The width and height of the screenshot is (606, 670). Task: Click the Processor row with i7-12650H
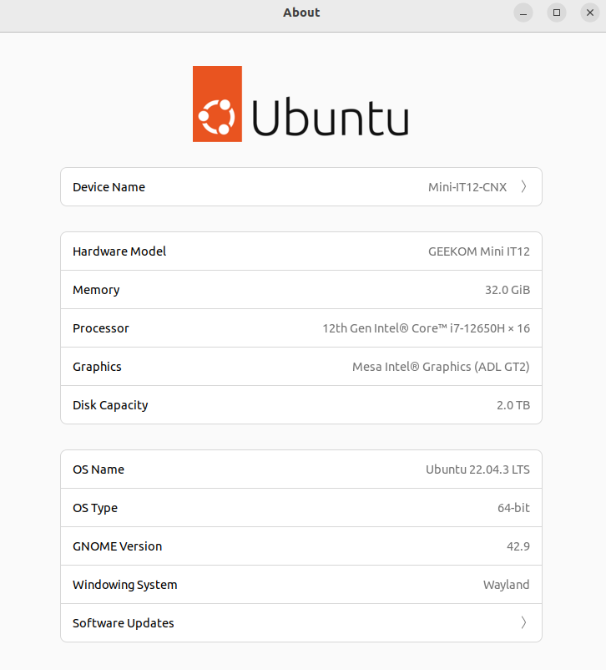[301, 328]
